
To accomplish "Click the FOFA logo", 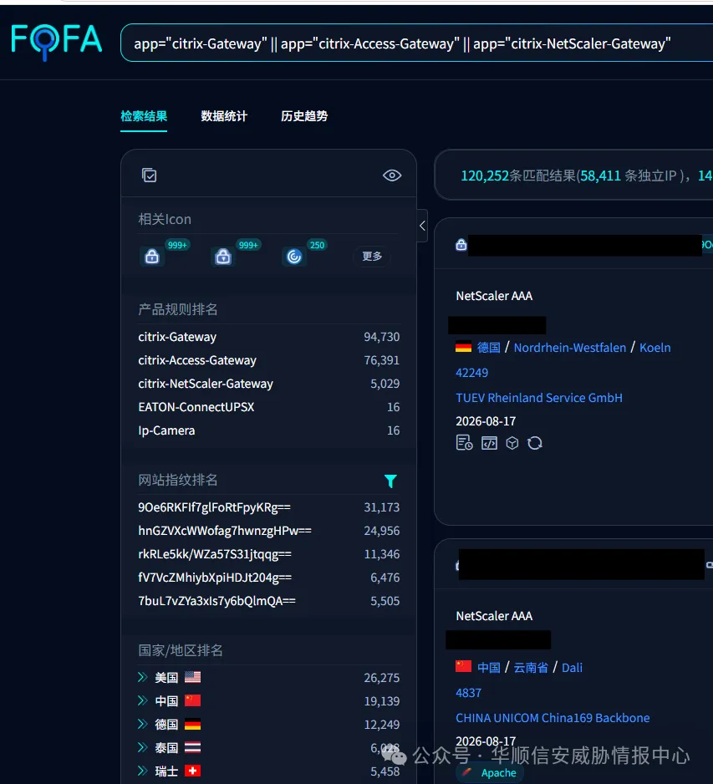I will (x=57, y=42).
